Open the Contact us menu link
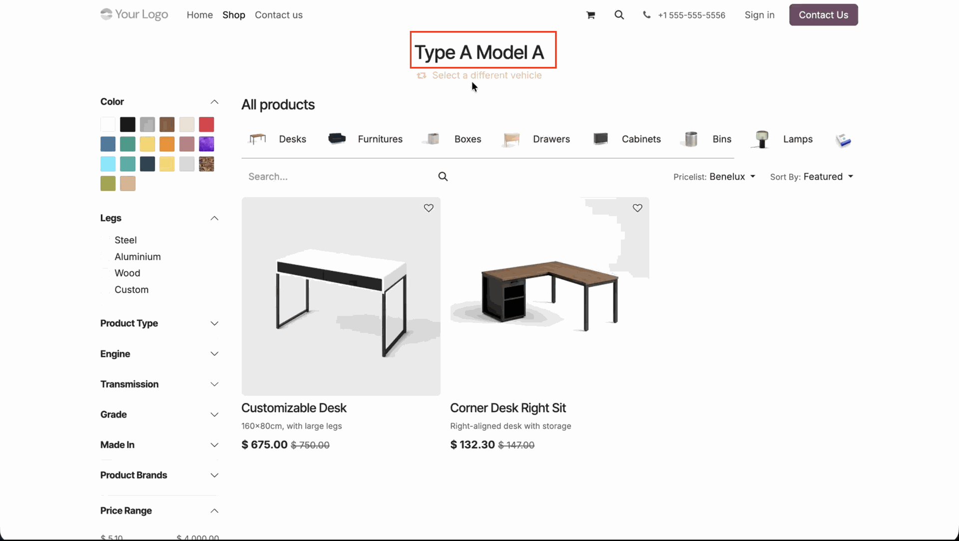 click(x=278, y=15)
